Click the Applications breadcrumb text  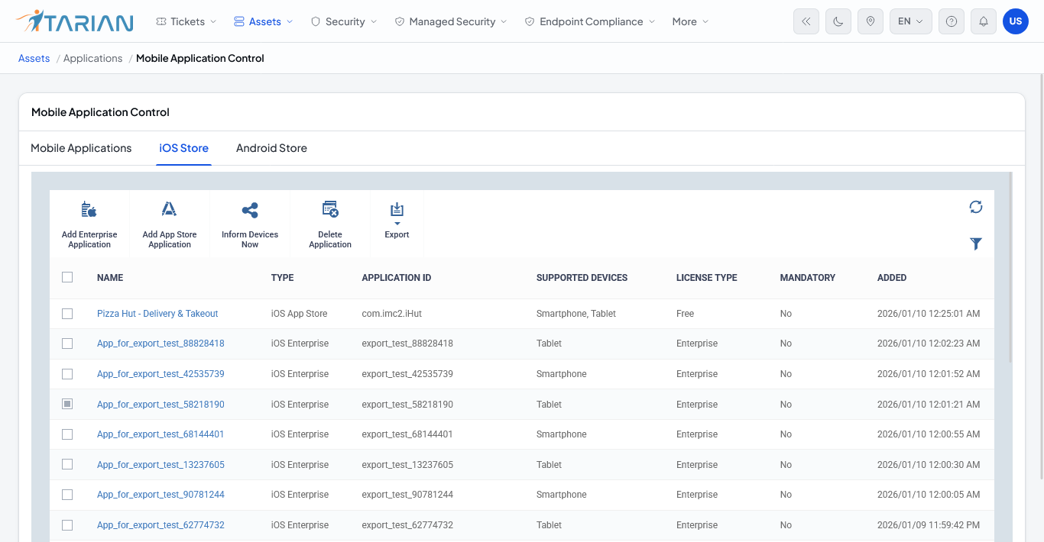click(93, 58)
